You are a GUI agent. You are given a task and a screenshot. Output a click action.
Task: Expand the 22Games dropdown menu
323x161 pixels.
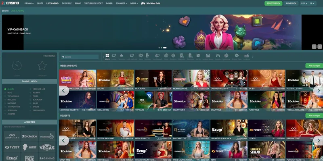tap(122, 3)
